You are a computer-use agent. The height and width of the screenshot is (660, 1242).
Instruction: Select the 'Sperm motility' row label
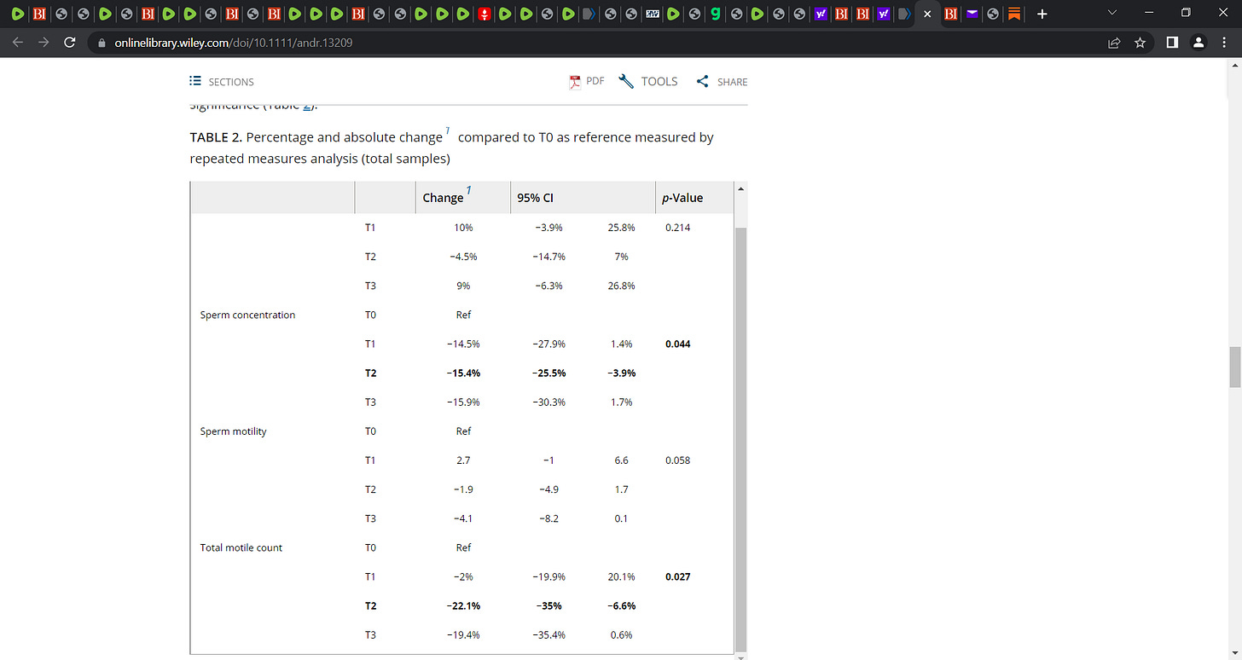tap(233, 431)
